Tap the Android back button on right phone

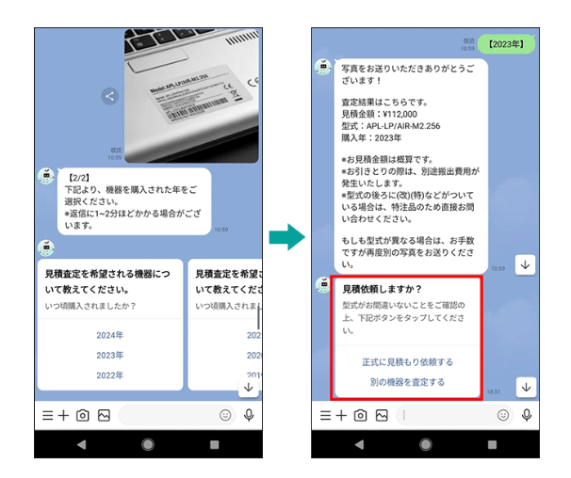point(359,444)
